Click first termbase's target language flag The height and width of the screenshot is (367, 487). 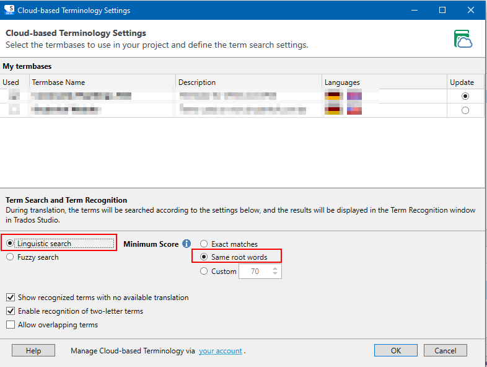[x=354, y=96]
